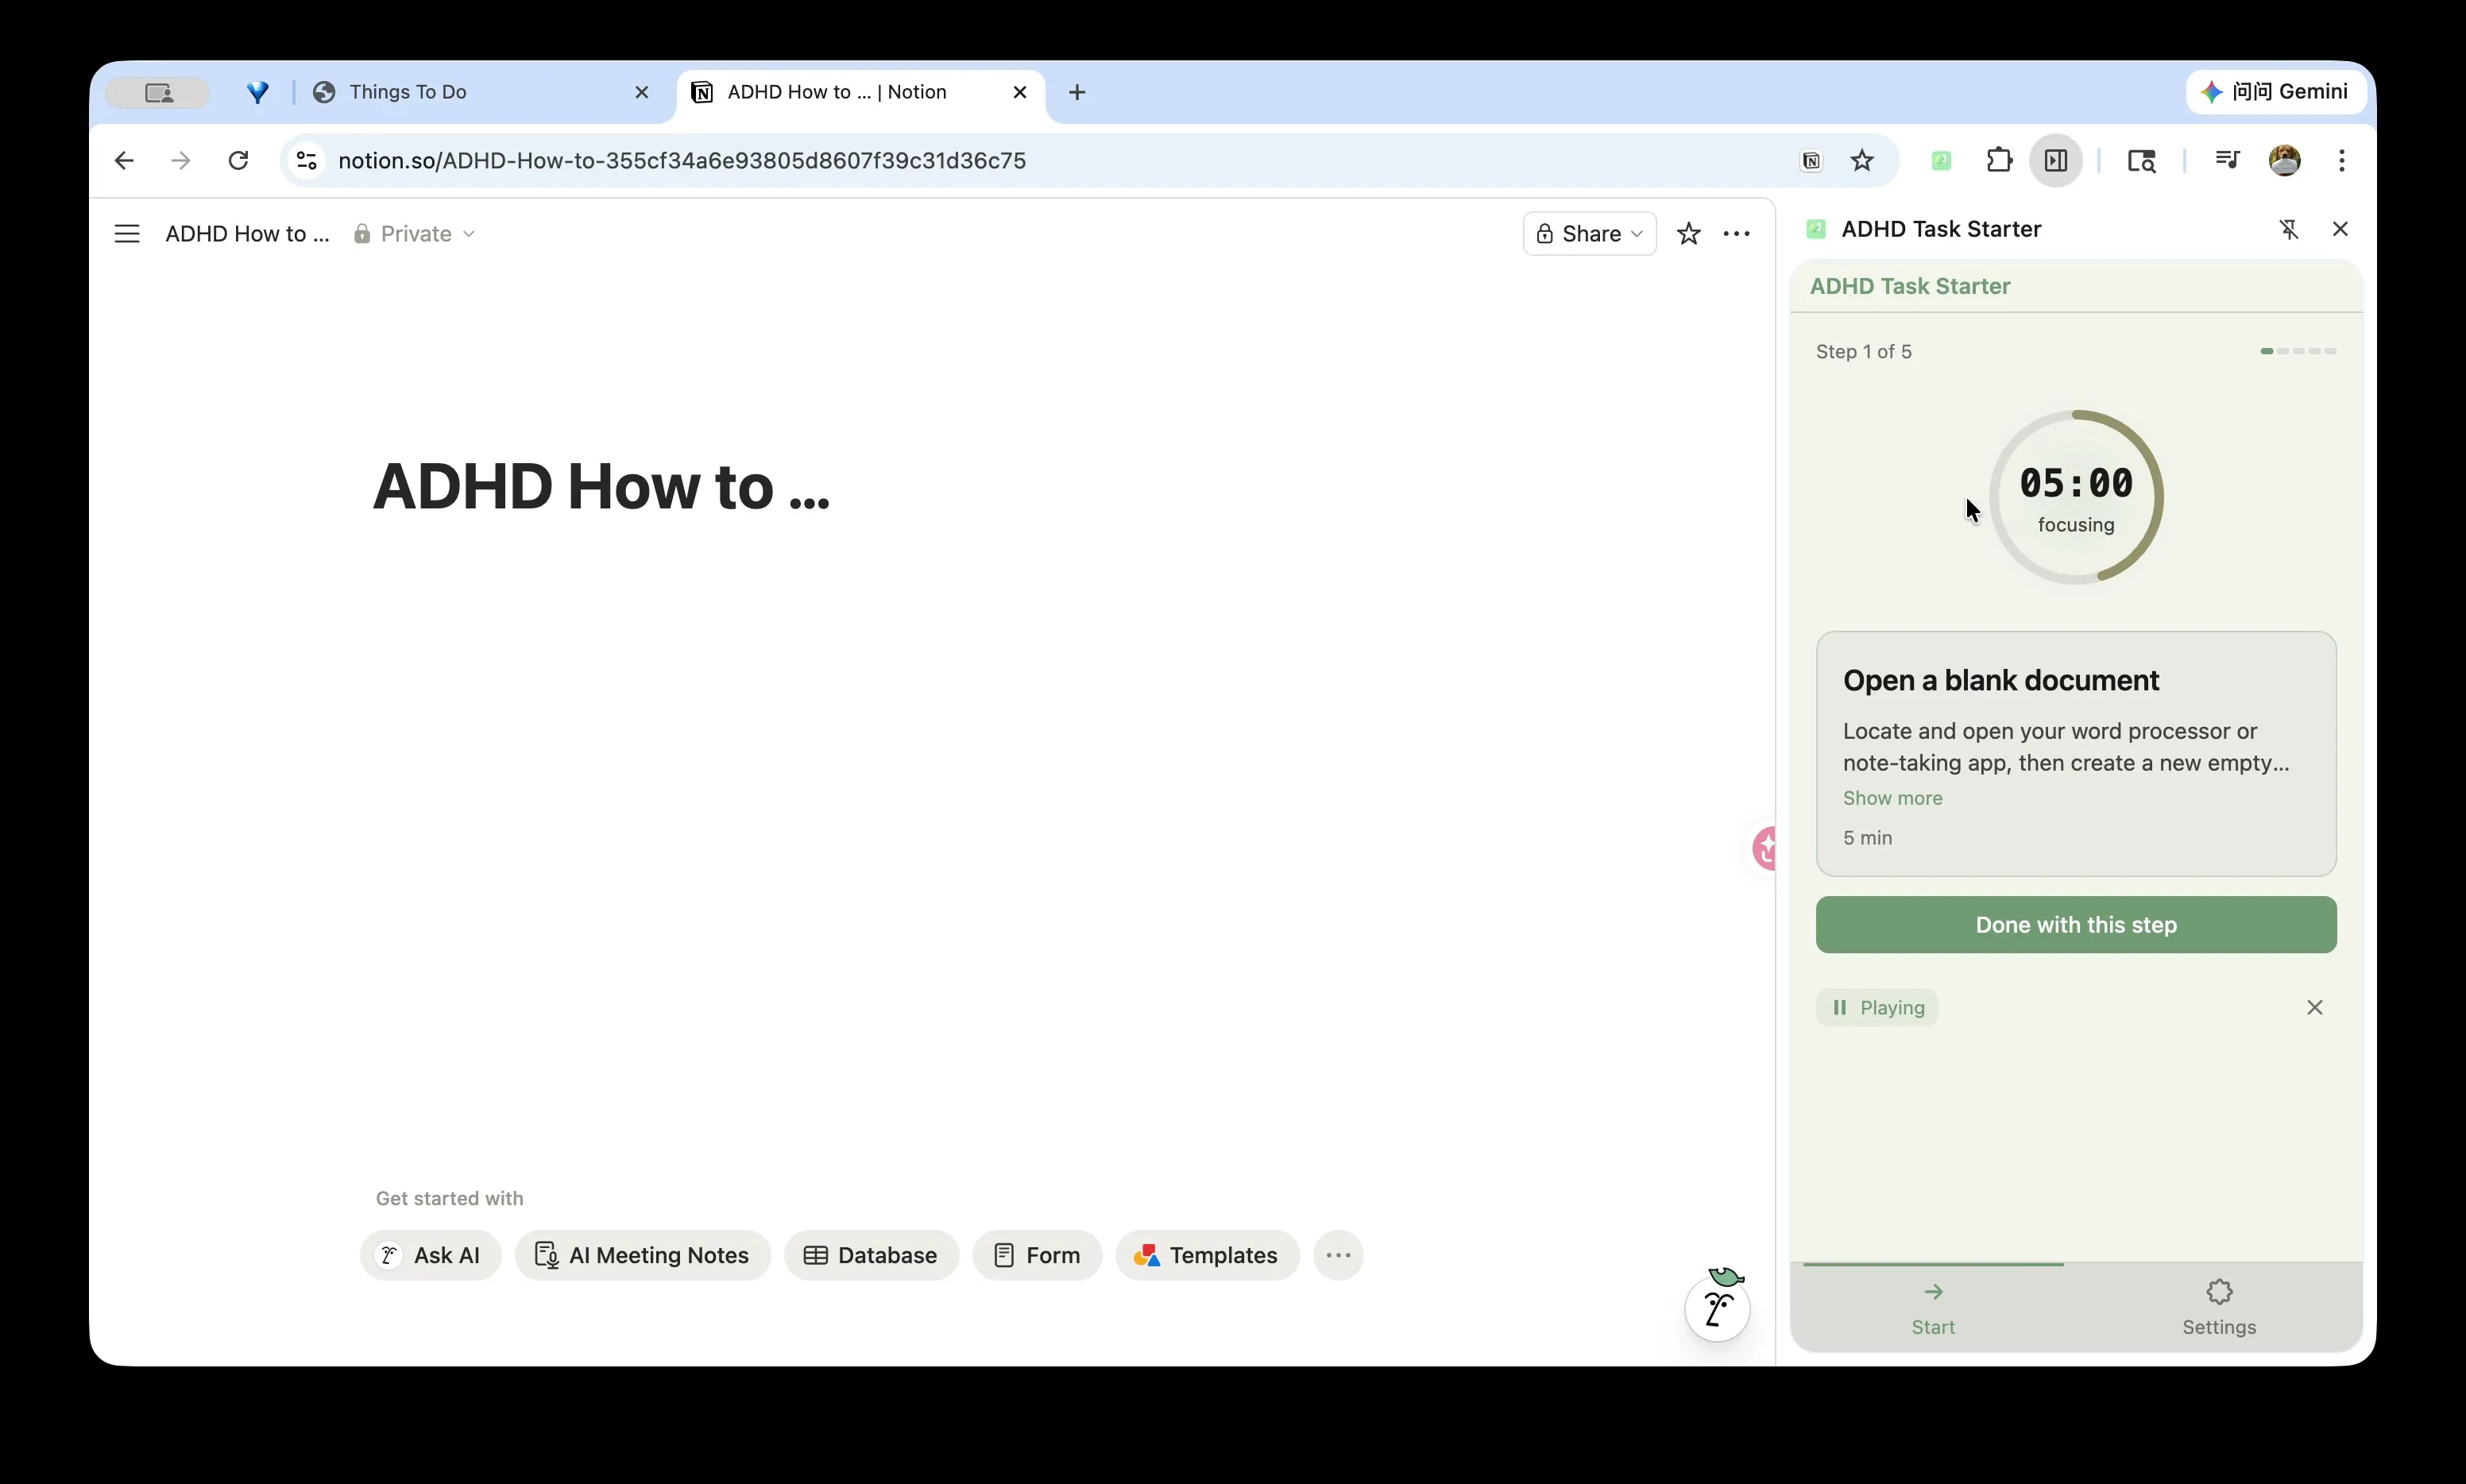Click the Notion web clipper icon in address bar

[1811, 161]
